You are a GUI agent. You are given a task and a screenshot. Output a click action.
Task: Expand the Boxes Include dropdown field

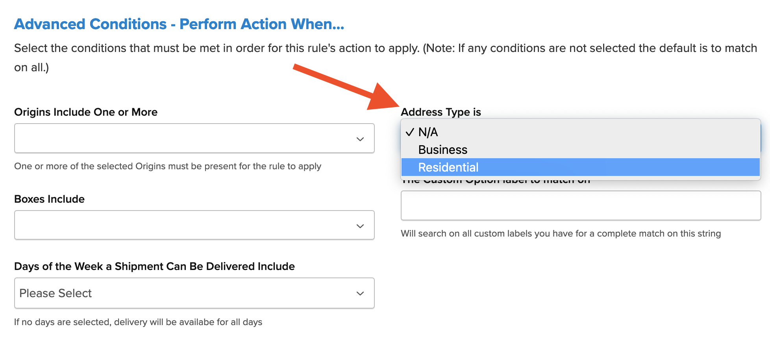click(x=194, y=225)
